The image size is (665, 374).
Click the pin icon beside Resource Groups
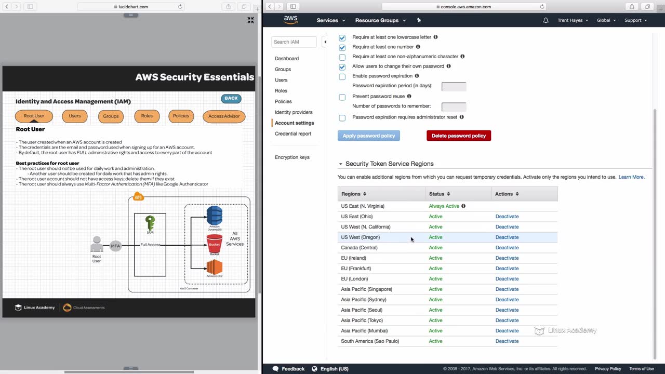pyautogui.click(x=419, y=20)
